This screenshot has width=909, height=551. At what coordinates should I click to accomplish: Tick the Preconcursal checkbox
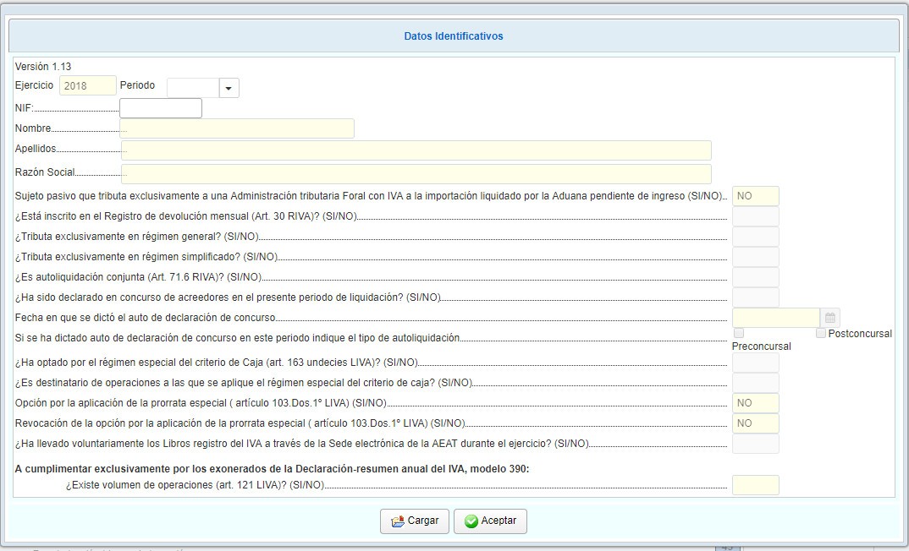point(739,334)
